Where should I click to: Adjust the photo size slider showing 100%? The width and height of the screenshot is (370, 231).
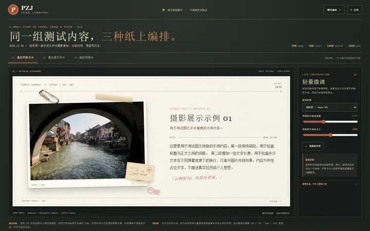(330, 135)
